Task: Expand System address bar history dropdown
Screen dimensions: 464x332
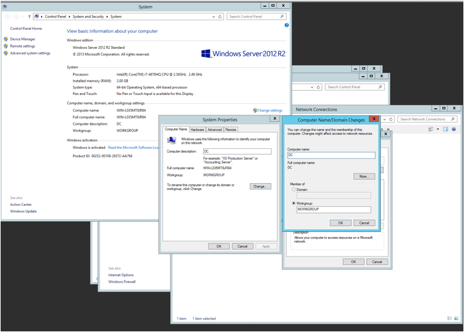Action: [x=214, y=17]
